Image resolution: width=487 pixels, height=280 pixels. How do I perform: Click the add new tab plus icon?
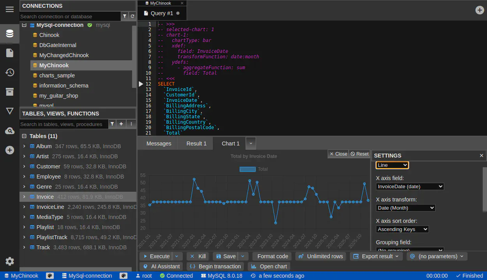point(480,10)
